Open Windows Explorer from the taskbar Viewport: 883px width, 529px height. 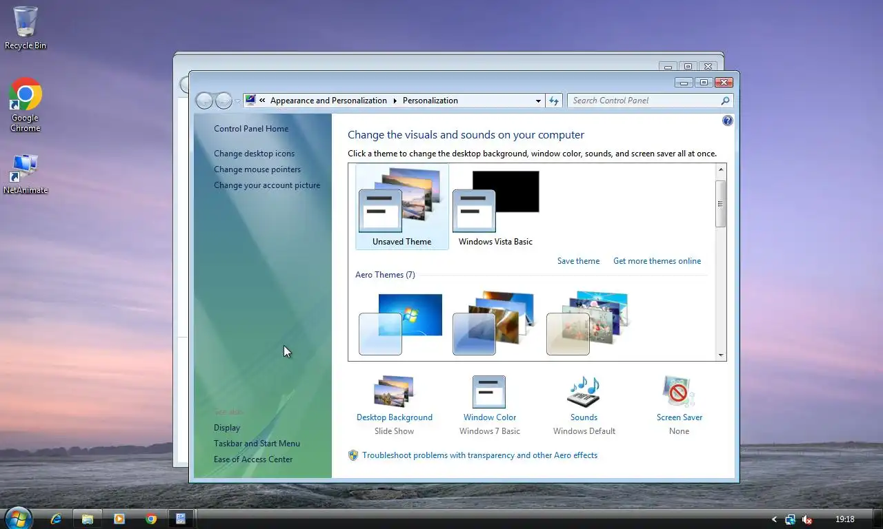[88, 519]
